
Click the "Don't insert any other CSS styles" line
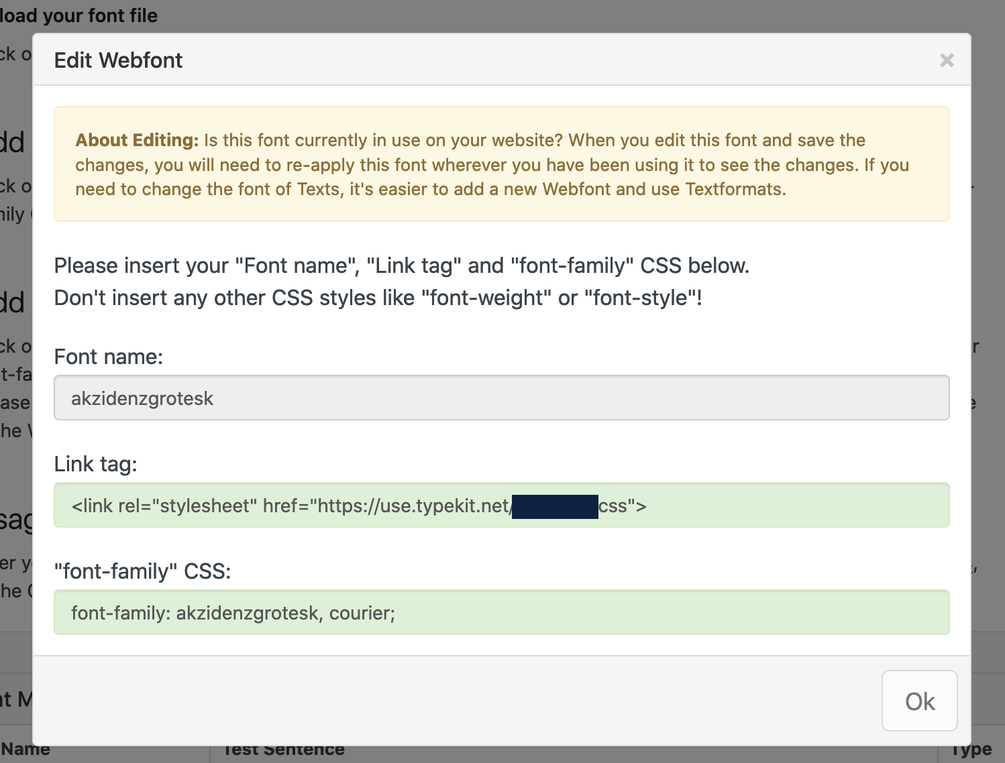[378, 298]
